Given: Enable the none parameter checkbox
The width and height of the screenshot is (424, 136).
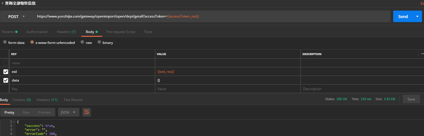Looking at the screenshot, I should [6, 63].
